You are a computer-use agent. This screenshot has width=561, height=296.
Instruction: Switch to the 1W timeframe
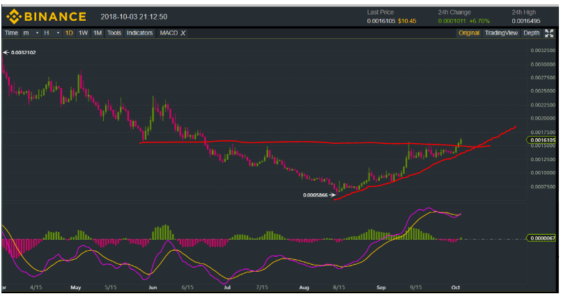tap(83, 33)
